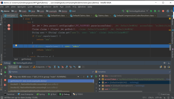Open the Spring tool window
The image size is (174, 99).
click(x=41, y=94)
